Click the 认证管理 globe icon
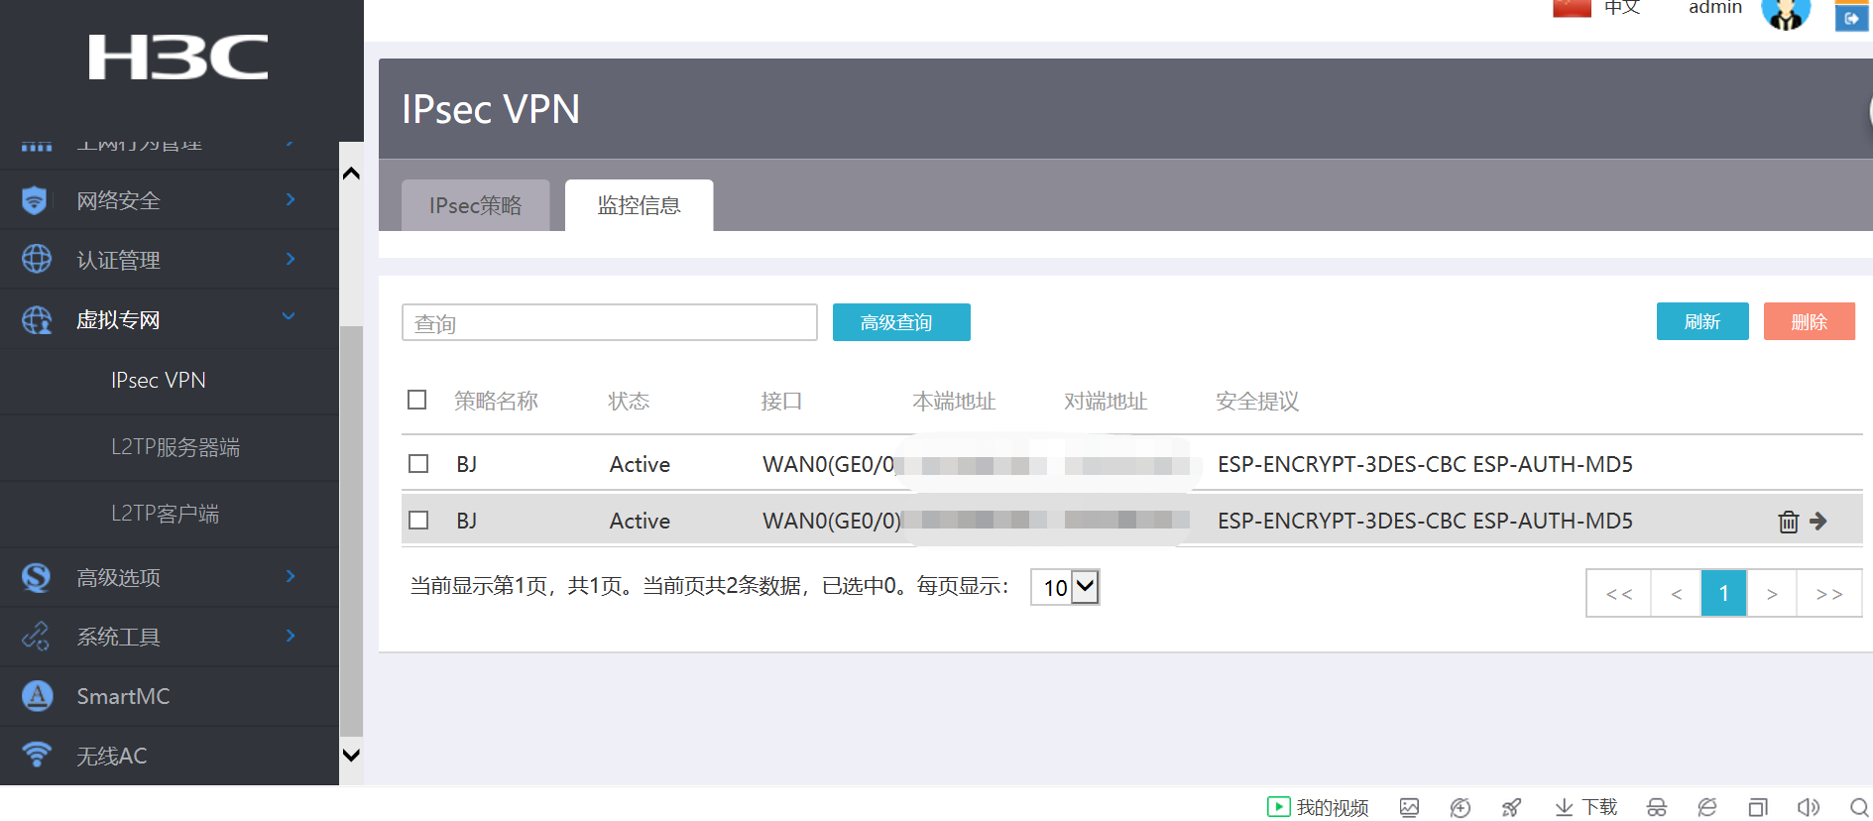 [x=37, y=259]
